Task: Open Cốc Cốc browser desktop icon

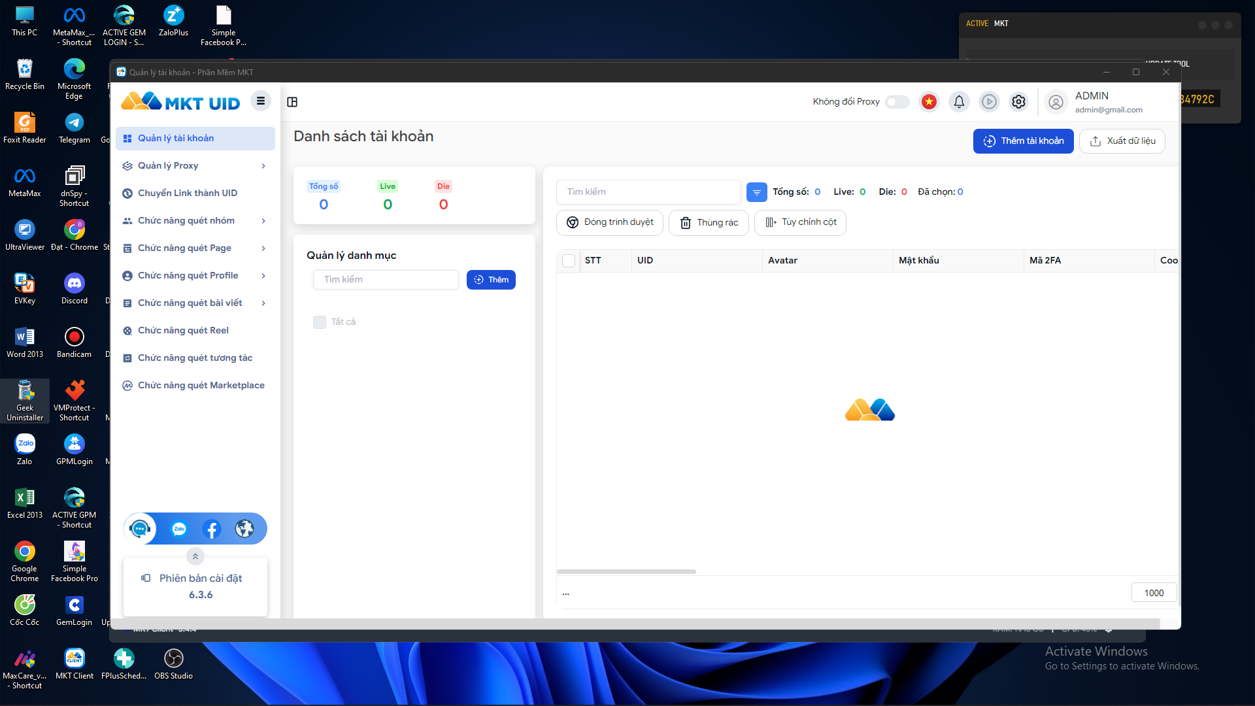Action: [x=25, y=610]
